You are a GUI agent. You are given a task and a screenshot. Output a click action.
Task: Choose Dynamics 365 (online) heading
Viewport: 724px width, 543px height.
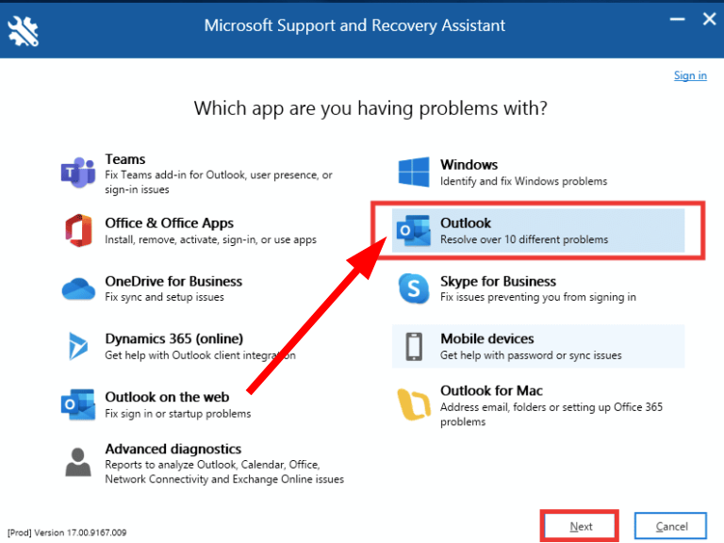[x=174, y=339]
